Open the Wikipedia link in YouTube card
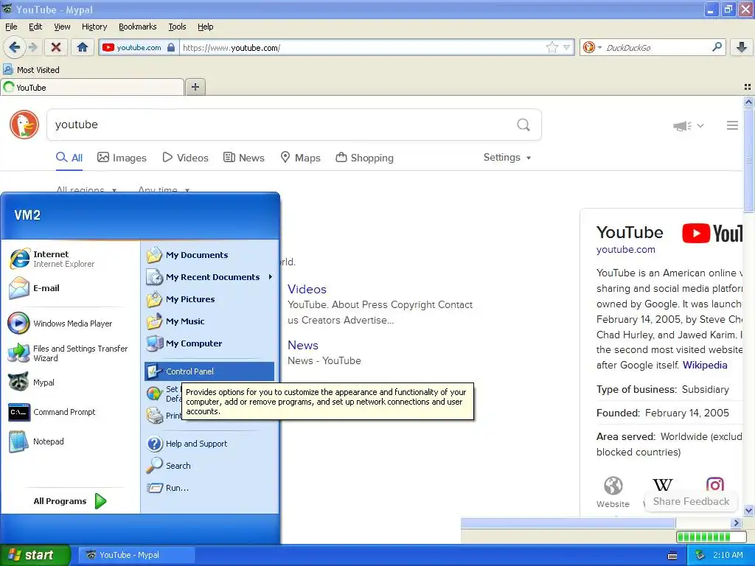 (x=705, y=365)
